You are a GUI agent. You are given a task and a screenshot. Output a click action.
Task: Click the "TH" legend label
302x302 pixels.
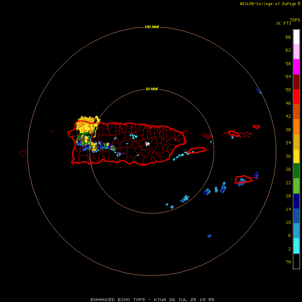coord(288,262)
